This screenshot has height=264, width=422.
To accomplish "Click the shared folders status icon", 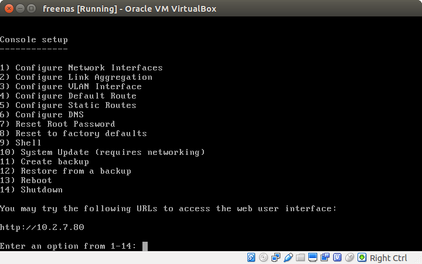I will [300, 258].
